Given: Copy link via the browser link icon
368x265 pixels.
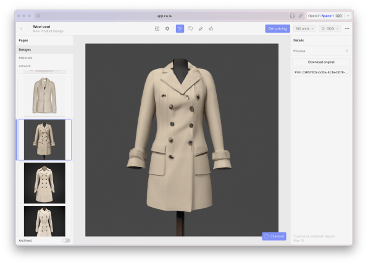Looking at the screenshot, I should coord(301,16).
